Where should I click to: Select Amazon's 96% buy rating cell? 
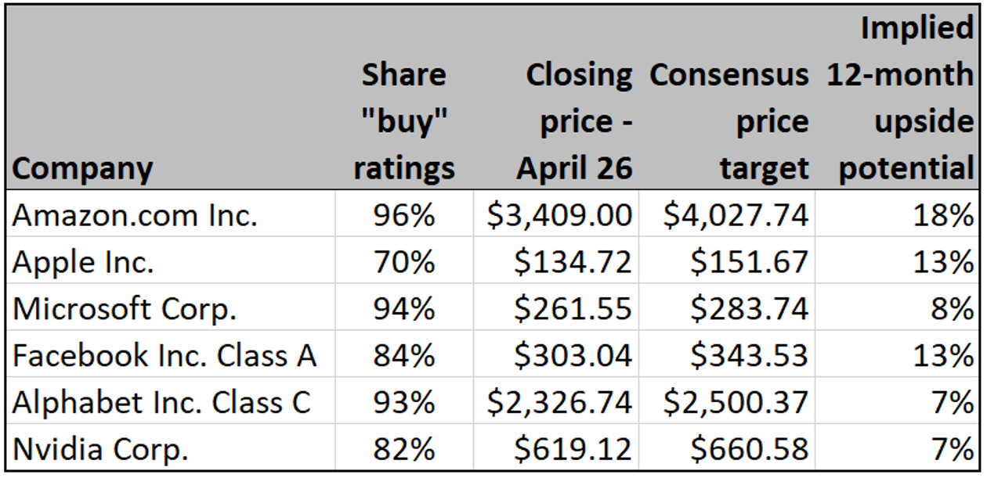[403, 215]
